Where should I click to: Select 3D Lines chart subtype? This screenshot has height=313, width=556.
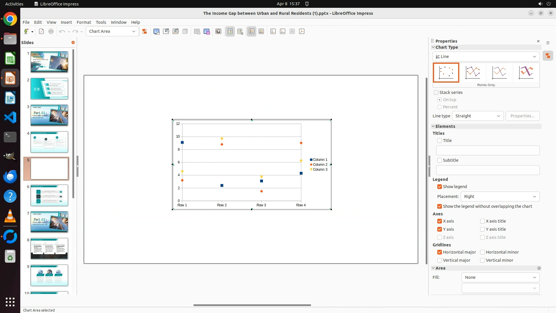tap(526, 72)
